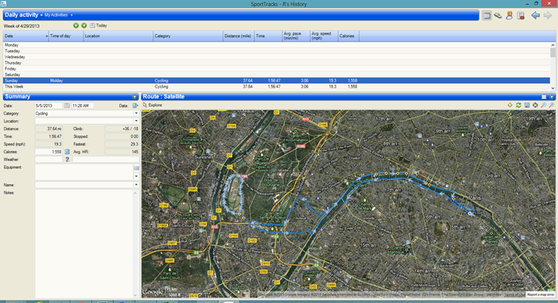Sort the list by Distance (mile) column header

pyautogui.click(x=239, y=36)
